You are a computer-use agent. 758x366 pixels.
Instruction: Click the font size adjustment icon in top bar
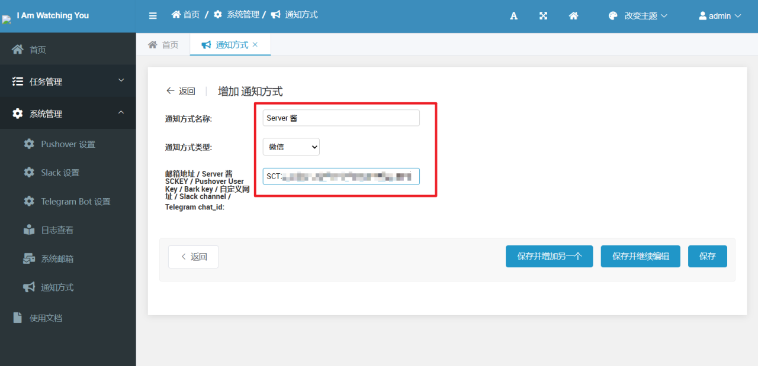pyautogui.click(x=513, y=15)
